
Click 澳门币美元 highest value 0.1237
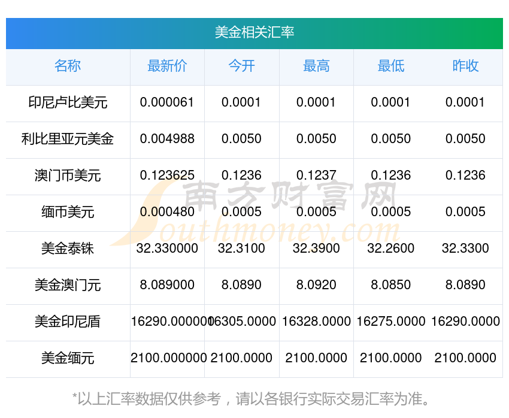click(316, 175)
